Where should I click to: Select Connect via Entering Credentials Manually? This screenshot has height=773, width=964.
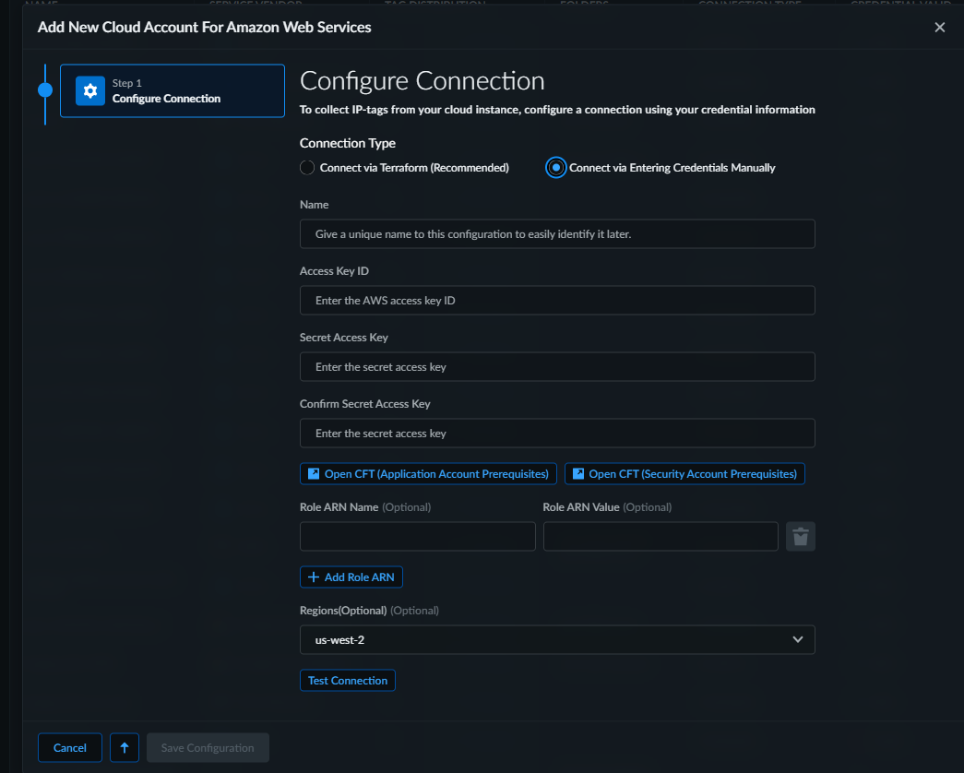555,168
